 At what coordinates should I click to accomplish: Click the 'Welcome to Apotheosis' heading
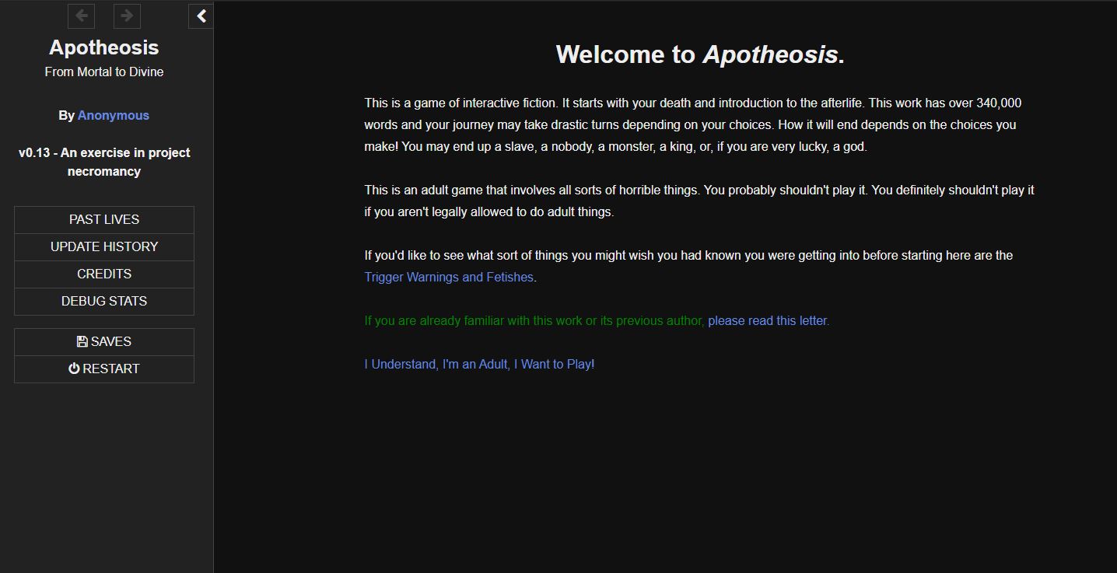tap(699, 55)
